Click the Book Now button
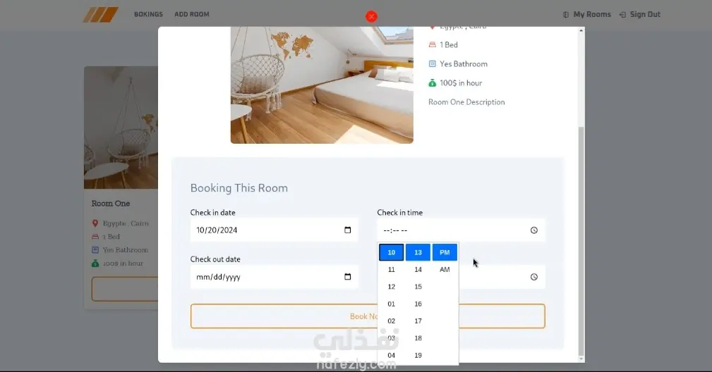712x372 pixels. point(368,316)
